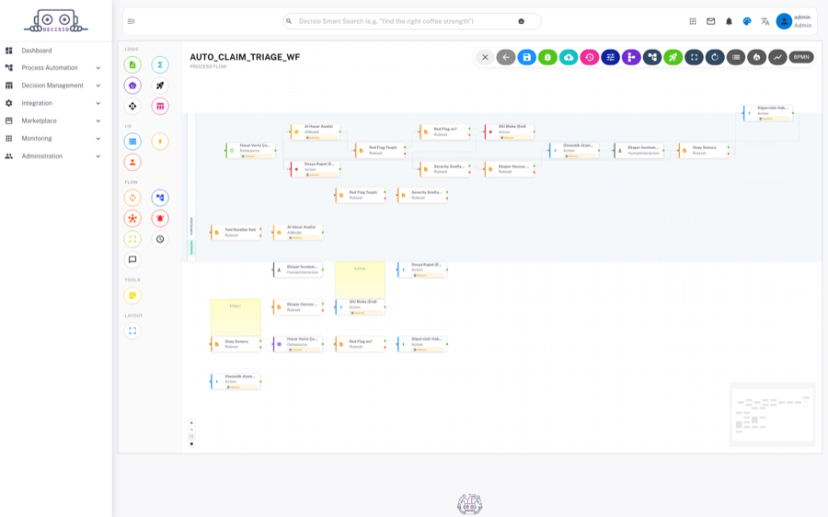This screenshot has width=828, height=517.
Task: Open the list view toolbar icon
Action: click(x=736, y=57)
